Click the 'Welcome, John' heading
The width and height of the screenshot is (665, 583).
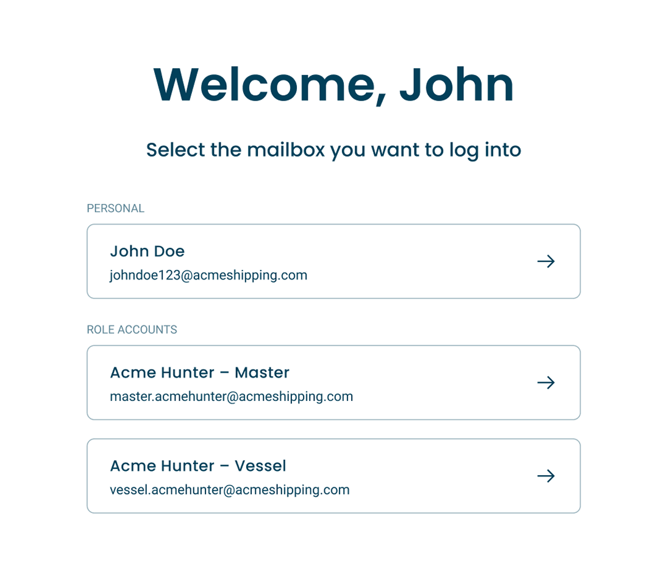(x=333, y=85)
